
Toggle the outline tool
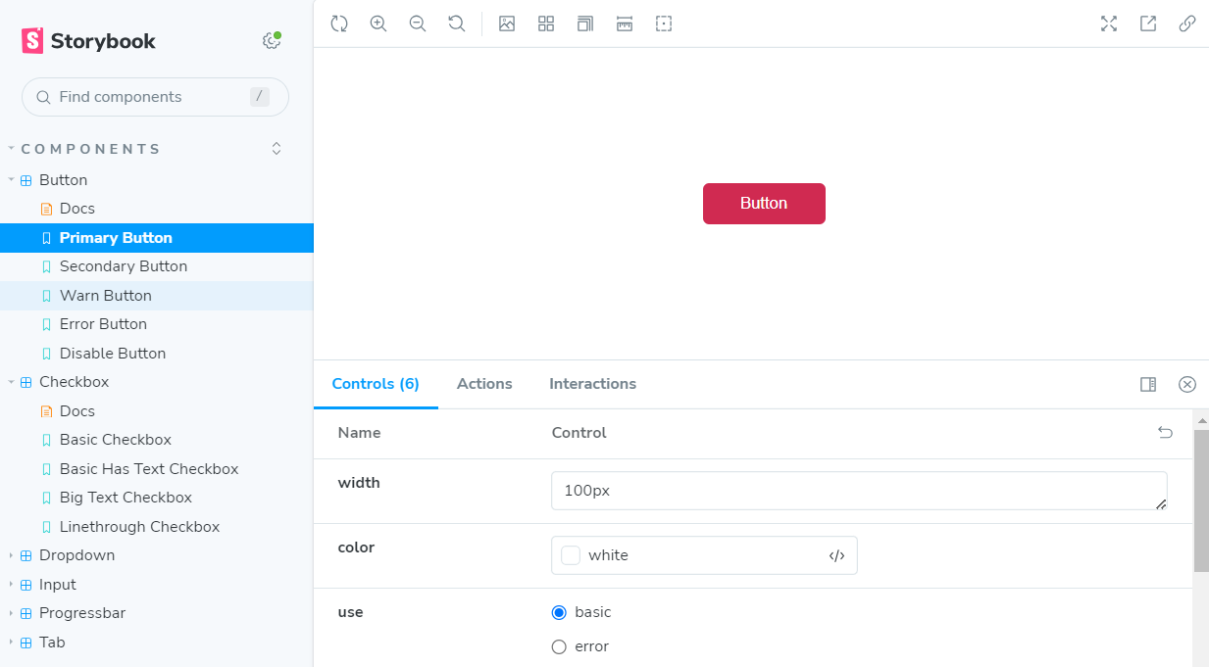click(664, 24)
